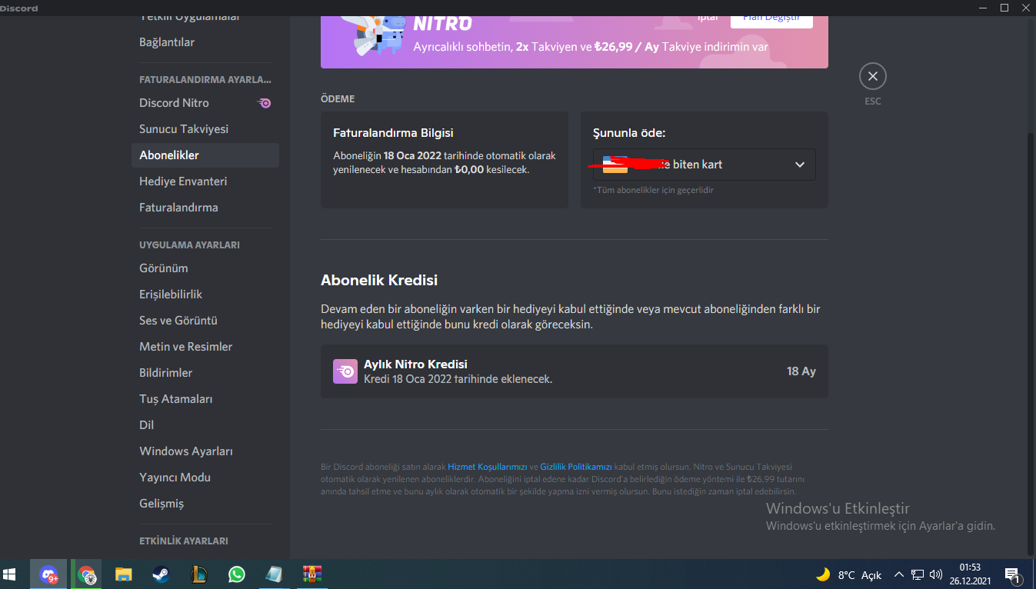The height and width of the screenshot is (589, 1036).
Task: Click the '8°C Açık' weather text
Action: point(860,575)
